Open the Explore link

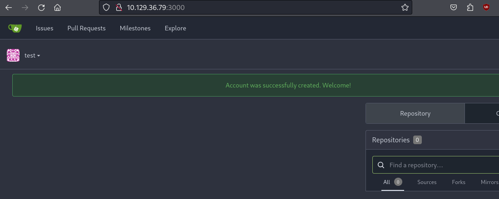[175, 28]
